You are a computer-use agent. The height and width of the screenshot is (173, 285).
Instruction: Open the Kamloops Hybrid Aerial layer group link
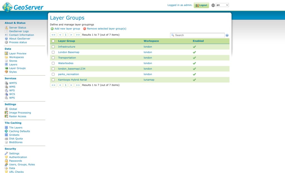click(72, 80)
